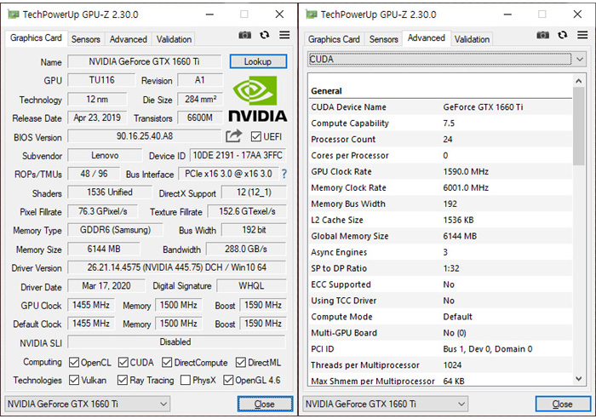Open Sensors tab in left window
Image resolution: width=596 pixels, height=419 pixels.
pos(85,39)
